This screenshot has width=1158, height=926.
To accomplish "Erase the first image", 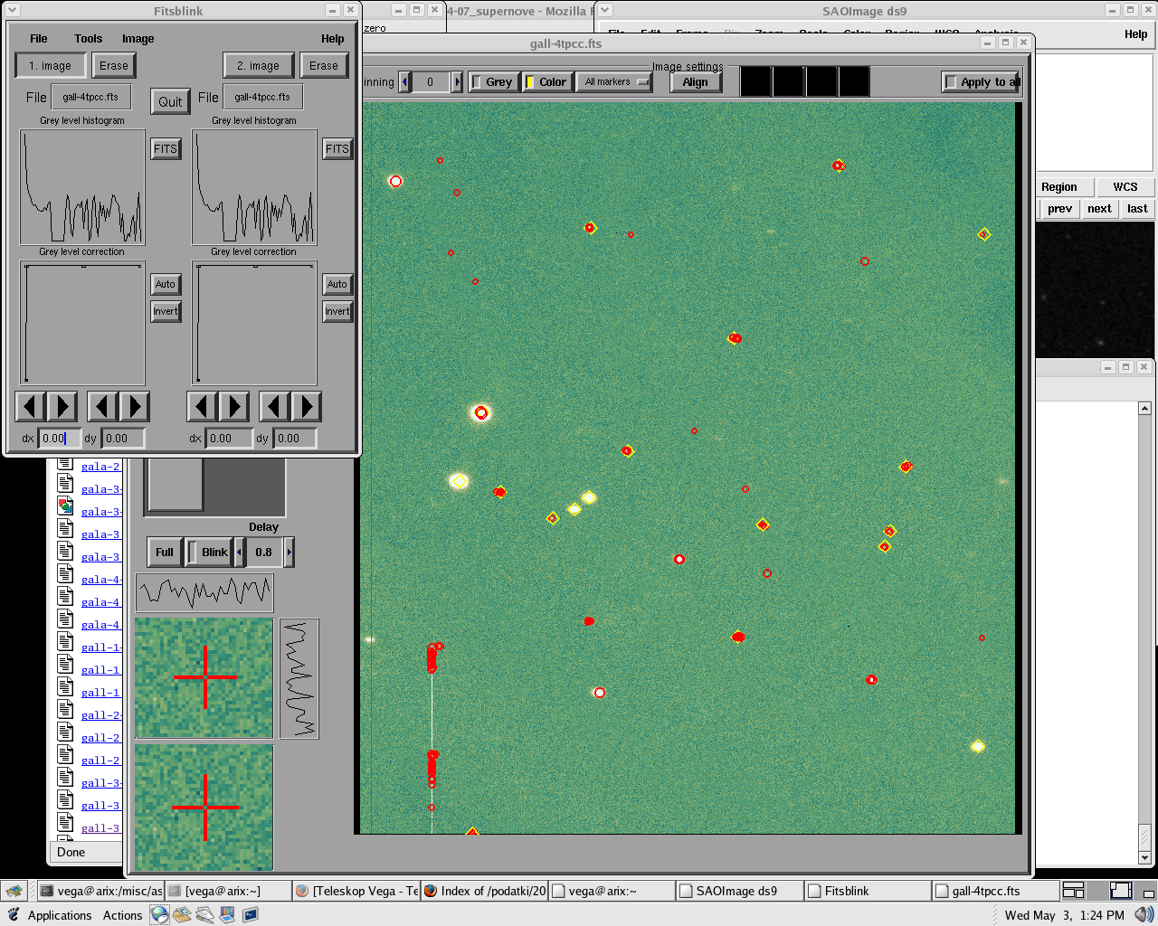I will pyautogui.click(x=114, y=66).
